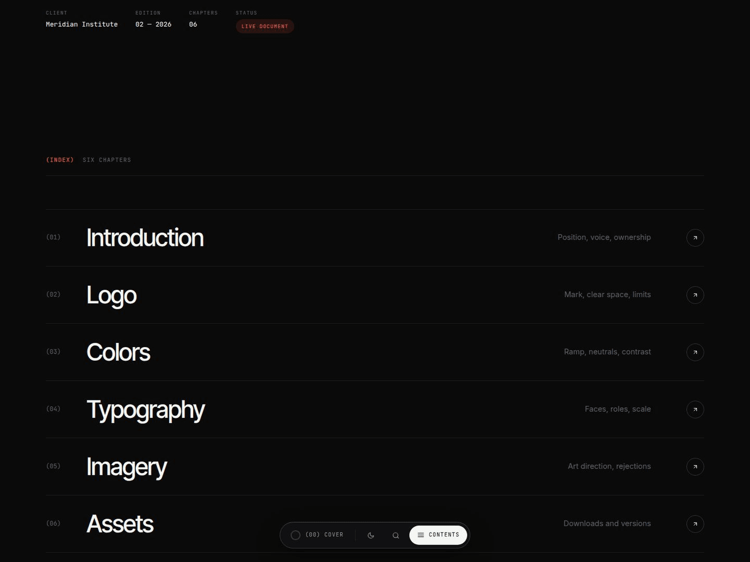The image size is (750, 562).
Task: Go to the Colors chapter title
Action: tap(118, 352)
